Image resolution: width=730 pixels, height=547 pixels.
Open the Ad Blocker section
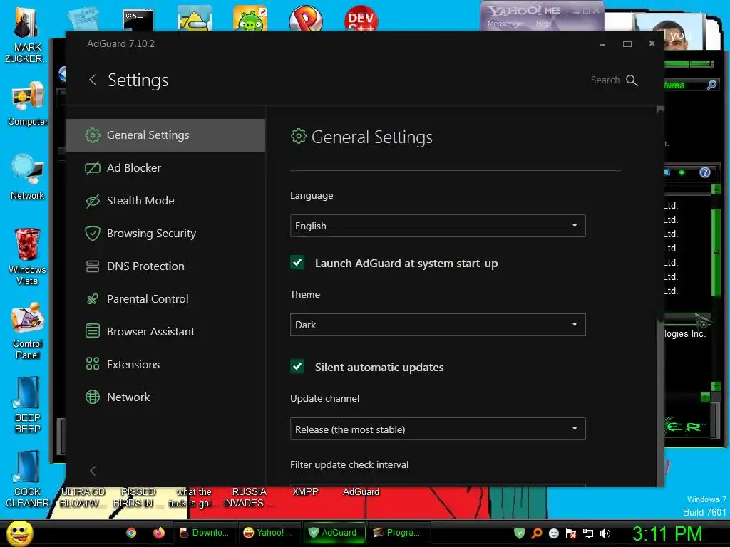[x=165, y=168]
